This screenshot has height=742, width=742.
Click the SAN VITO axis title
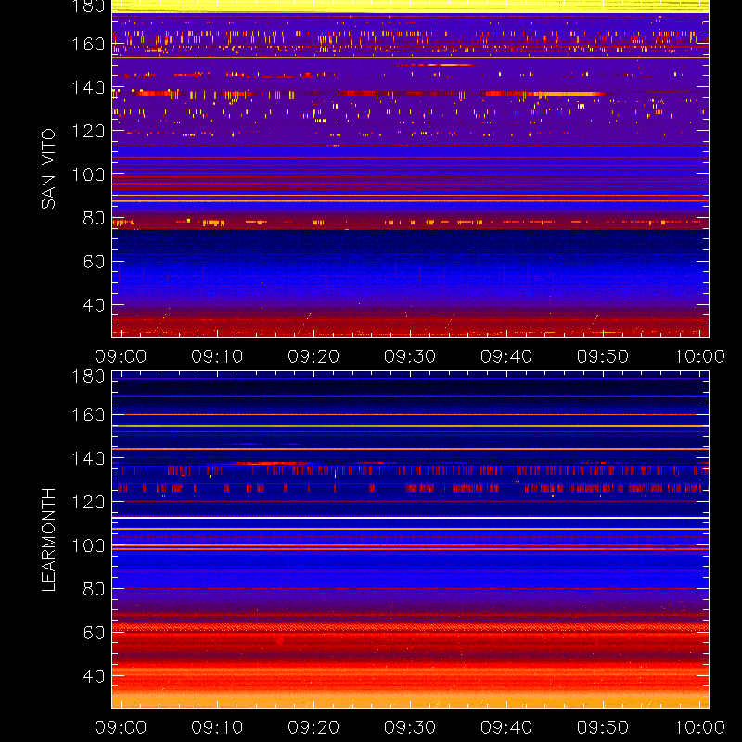click(x=48, y=169)
